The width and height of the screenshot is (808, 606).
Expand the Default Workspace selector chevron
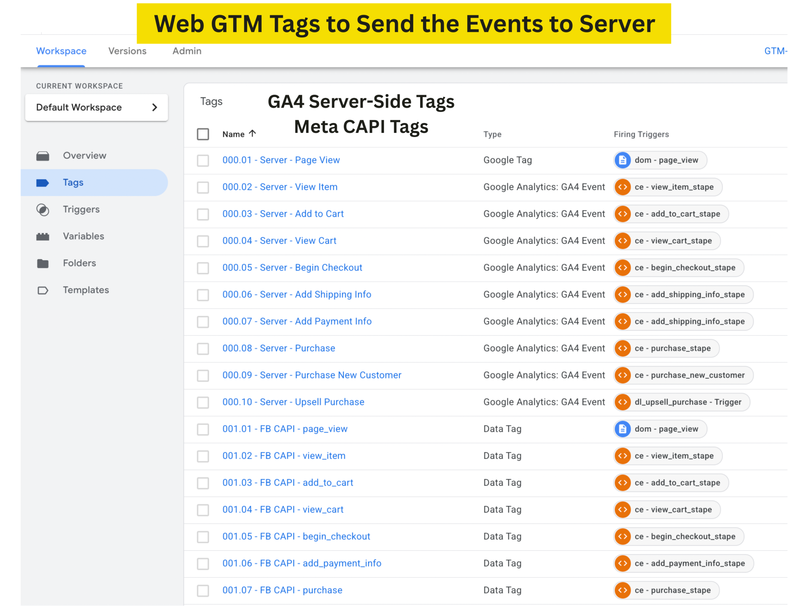[x=155, y=107]
